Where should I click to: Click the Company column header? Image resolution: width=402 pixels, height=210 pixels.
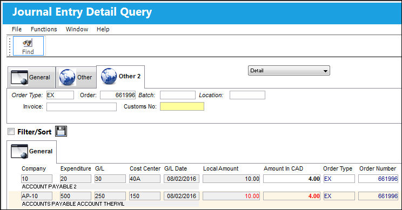coord(34,169)
